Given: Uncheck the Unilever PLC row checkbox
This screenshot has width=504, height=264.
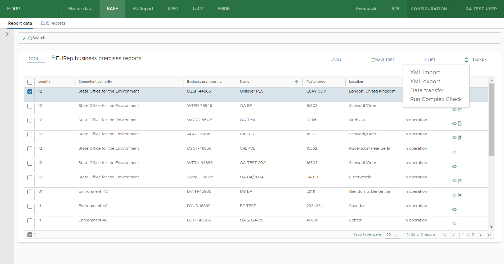Looking at the screenshot, I should tap(30, 92).
